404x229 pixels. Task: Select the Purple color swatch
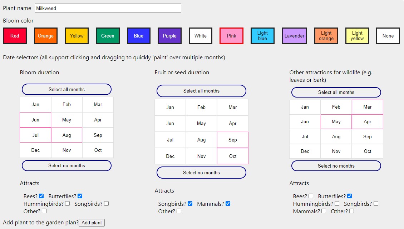coord(169,36)
